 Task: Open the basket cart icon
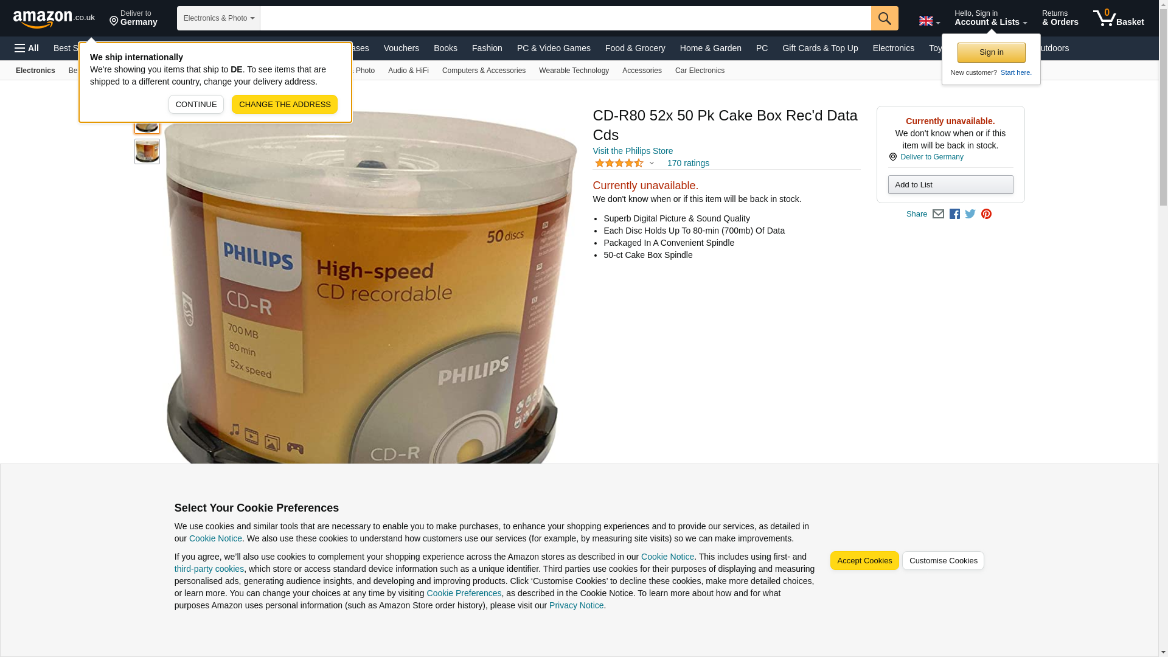click(x=1118, y=18)
